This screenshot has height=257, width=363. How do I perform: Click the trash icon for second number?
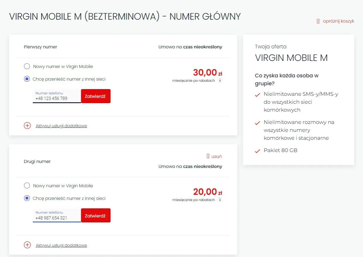[x=208, y=156]
